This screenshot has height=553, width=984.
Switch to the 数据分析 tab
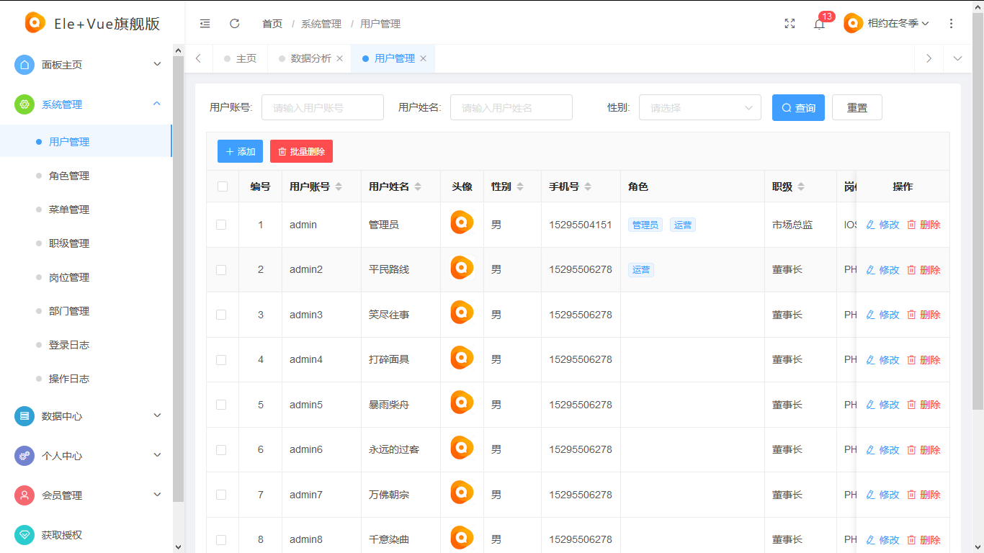(310, 58)
